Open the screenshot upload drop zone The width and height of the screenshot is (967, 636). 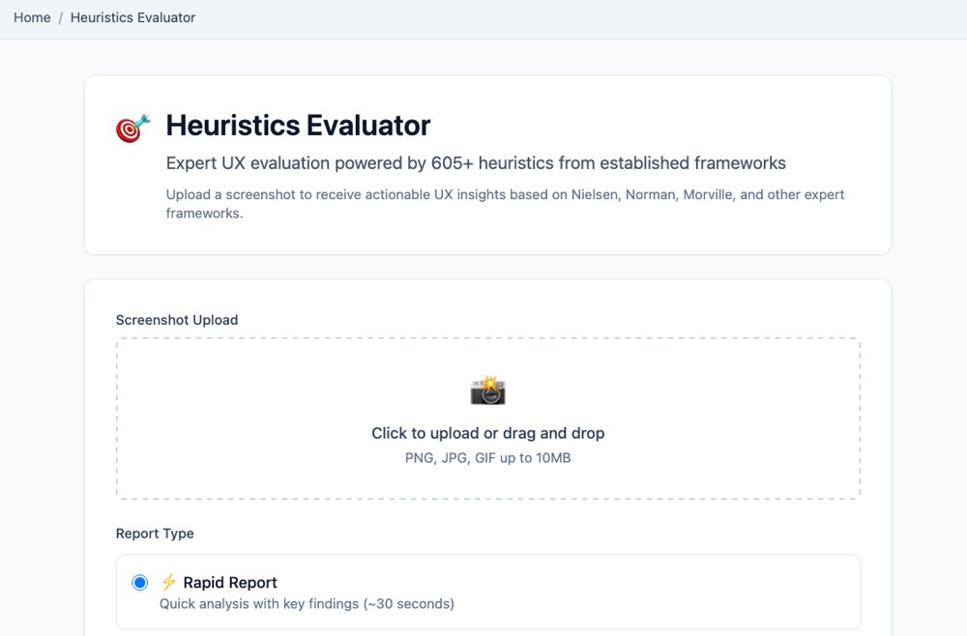click(x=487, y=419)
